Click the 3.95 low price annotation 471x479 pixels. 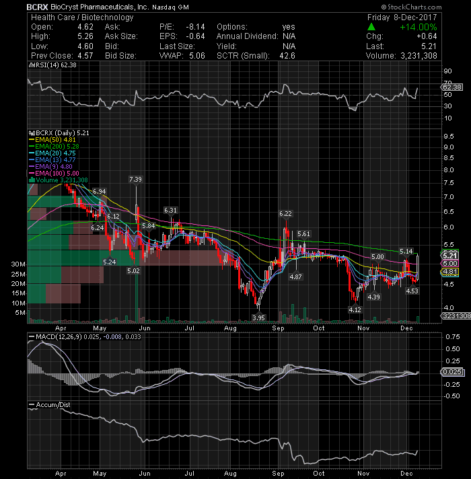(259, 318)
